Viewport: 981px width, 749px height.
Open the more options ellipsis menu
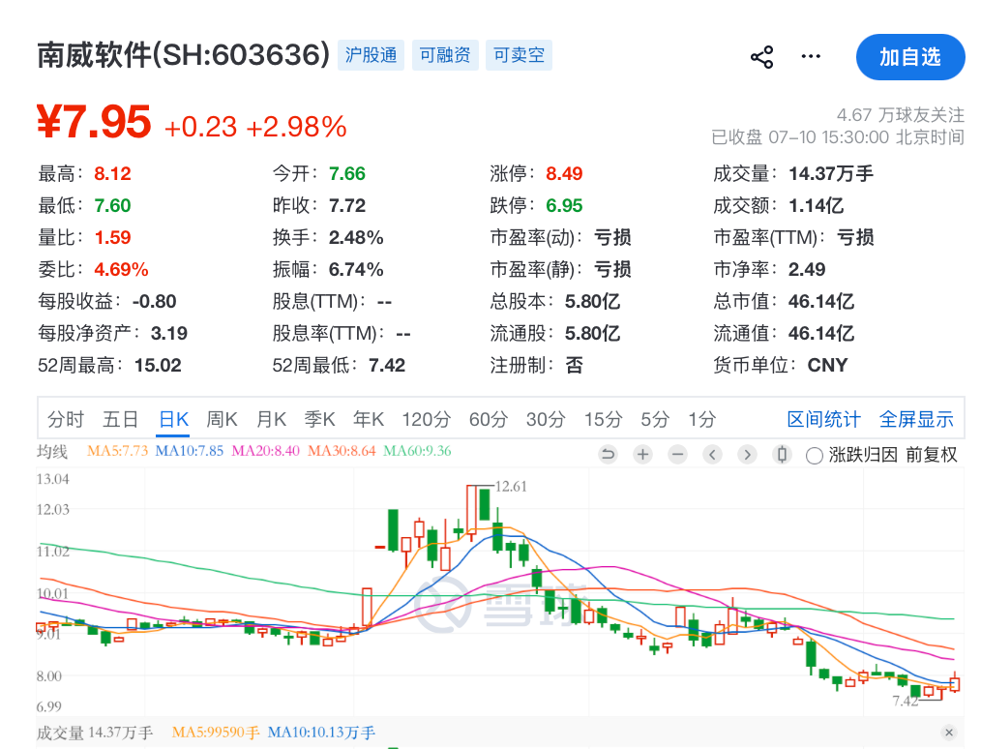[x=811, y=56]
